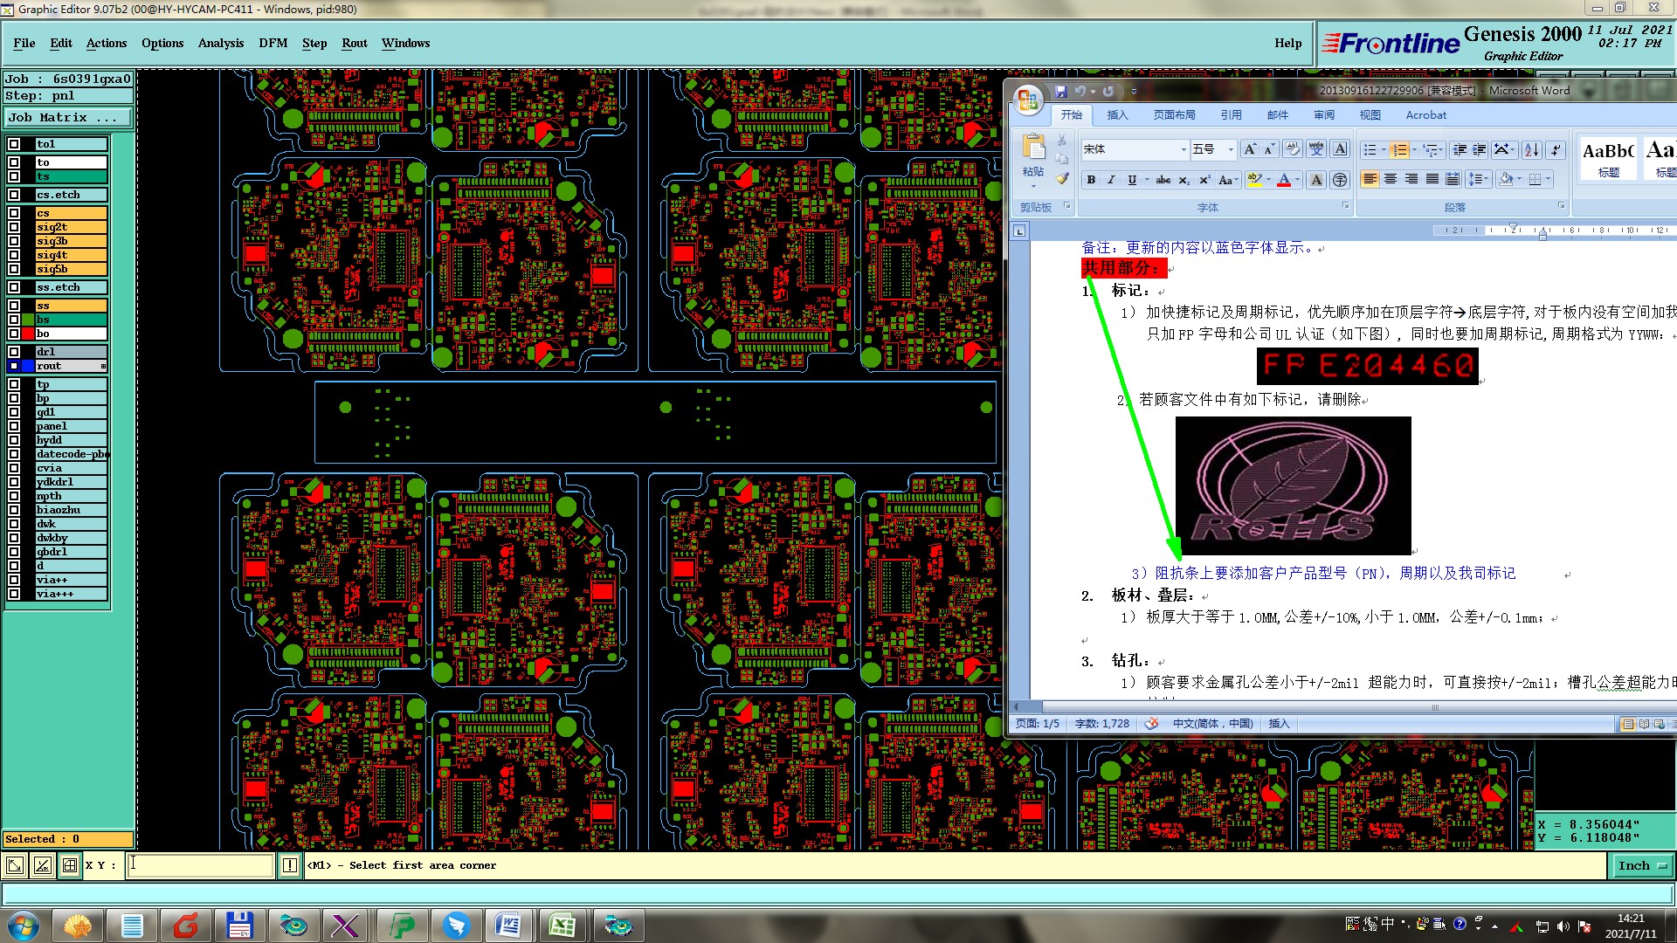Click the numbered list icon in Word ribbon
The width and height of the screenshot is (1677, 943).
pos(1399,150)
